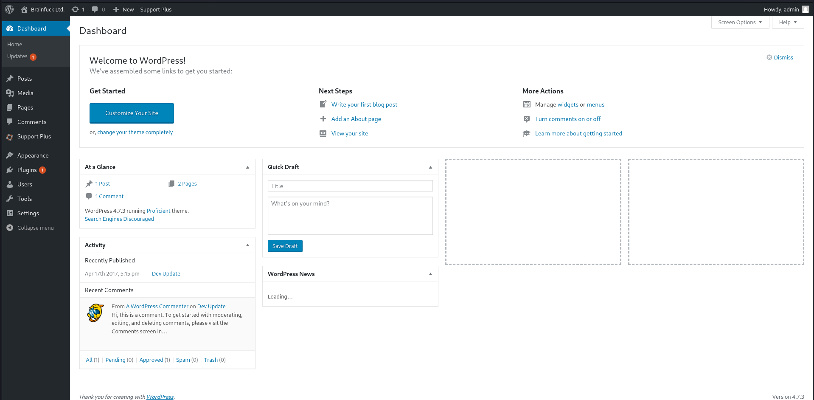
Task: Open the Learn more about getting started link
Action: [x=578, y=133]
